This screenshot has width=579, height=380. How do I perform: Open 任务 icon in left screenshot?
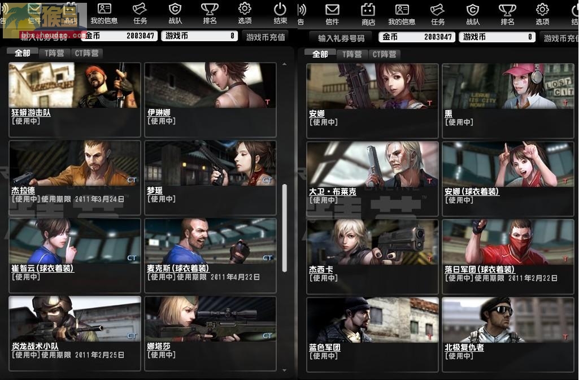[140, 14]
